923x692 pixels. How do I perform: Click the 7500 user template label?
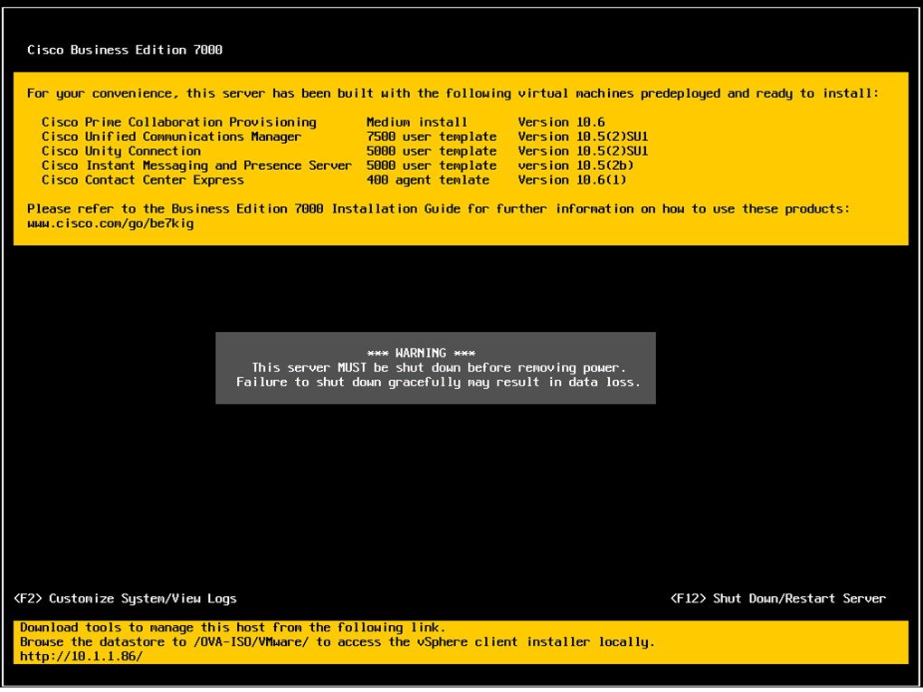click(x=431, y=136)
